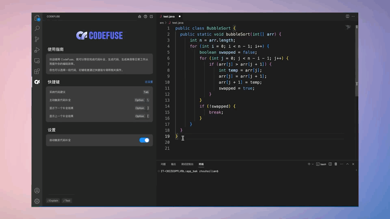
Task: Click the Tab shortcut key badge
Action: (146, 92)
